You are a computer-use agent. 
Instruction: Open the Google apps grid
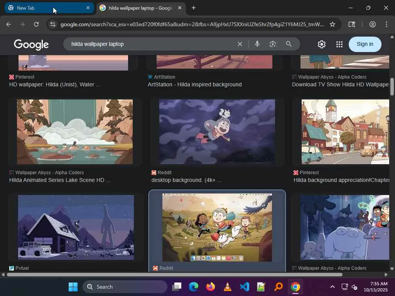339,44
